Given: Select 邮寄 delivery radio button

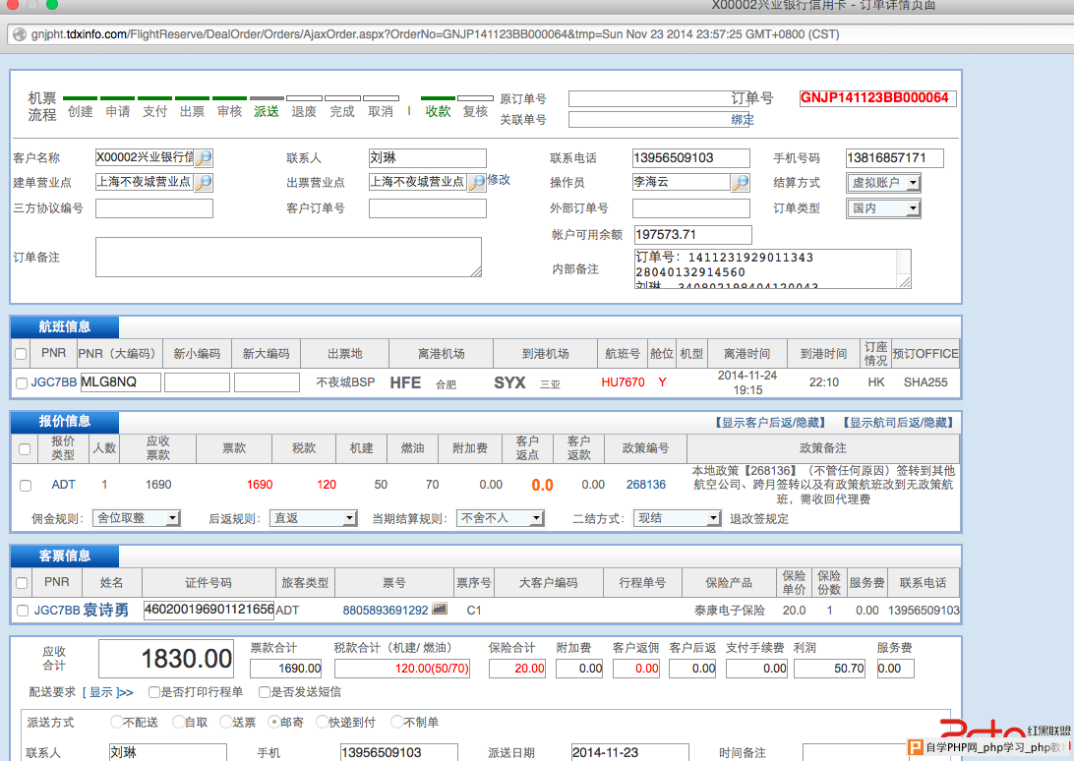Looking at the screenshot, I should (x=273, y=722).
